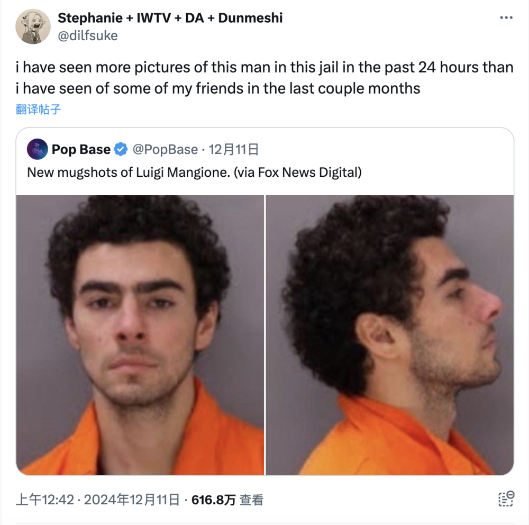Viewport: 529px width, 525px height.
Task: Open quoted post text New mugshots caption
Action: tap(194, 172)
